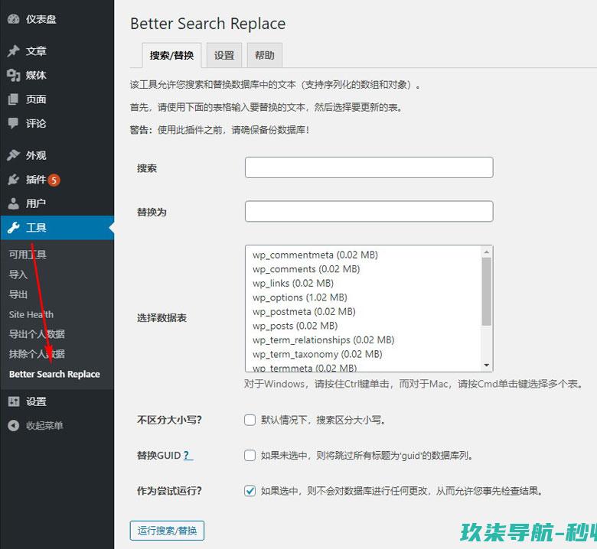This screenshot has width=597, height=549.
Task: Click the table list scrollbar thumb
Action: click(487, 291)
